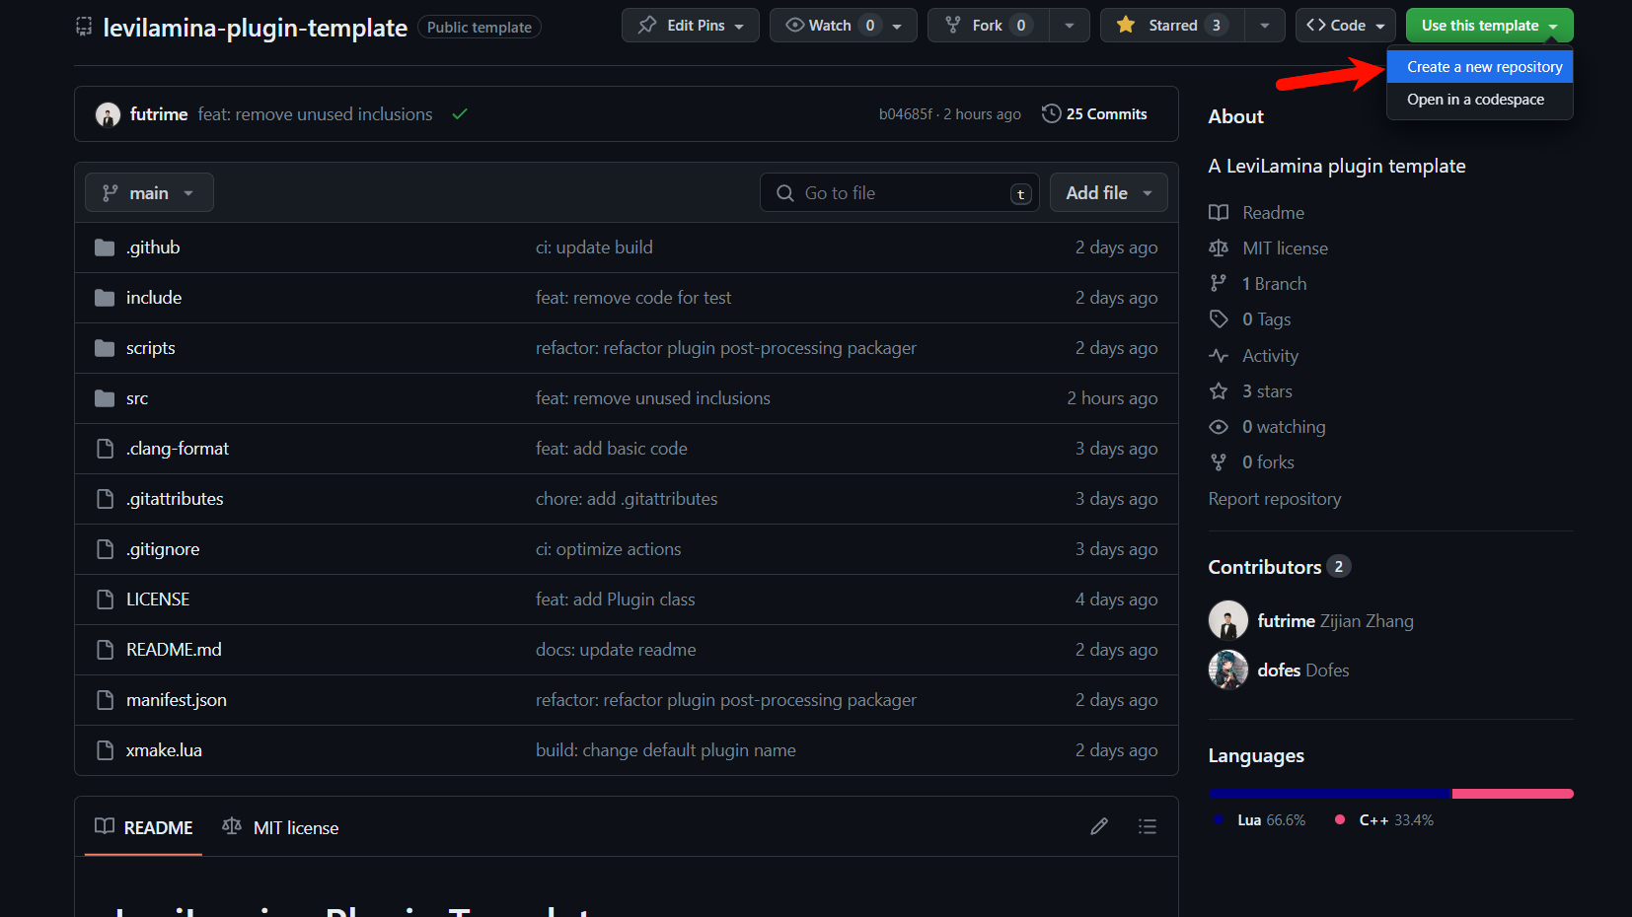Click the include folder icon
The height and width of the screenshot is (917, 1632).
(x=105, y=298)
